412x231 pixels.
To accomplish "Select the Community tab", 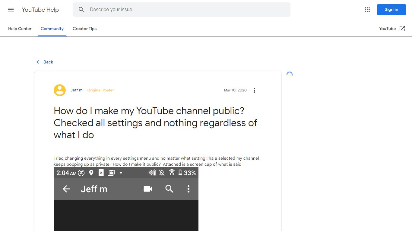I will [52, 29].
